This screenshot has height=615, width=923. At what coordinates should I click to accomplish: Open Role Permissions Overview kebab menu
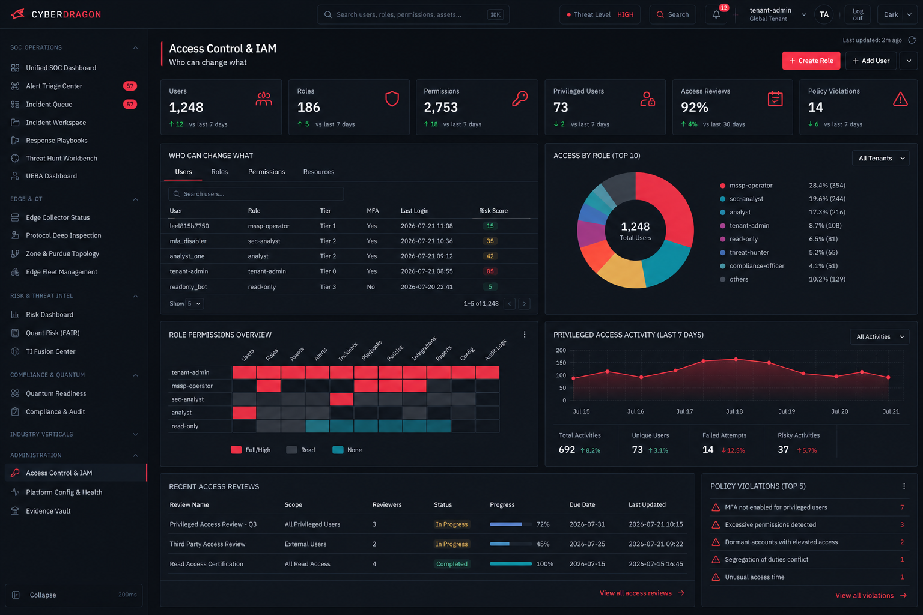[525, 335]
